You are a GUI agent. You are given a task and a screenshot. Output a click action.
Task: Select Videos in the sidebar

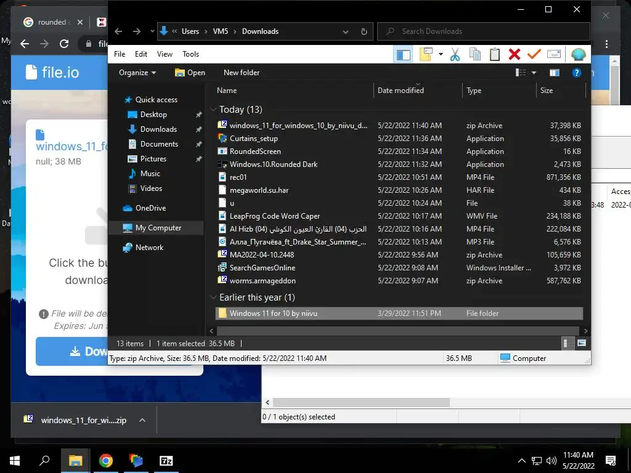(x=151, y=188)
